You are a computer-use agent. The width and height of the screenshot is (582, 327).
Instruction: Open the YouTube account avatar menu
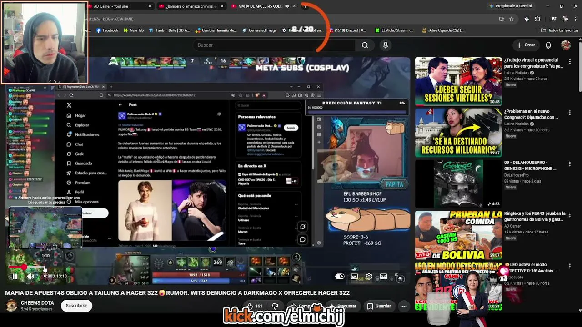[x=566, y=45]
